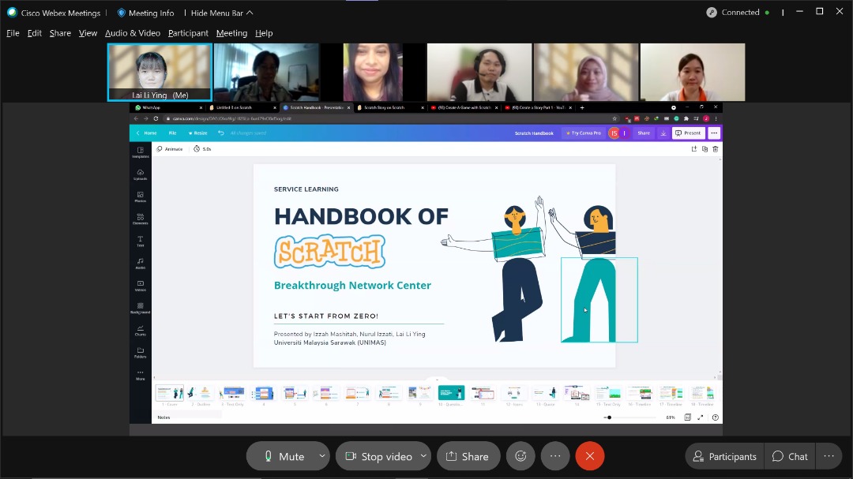Viewport: 853px width, 479px height.
Task: Open the Uploads panel in Canva
Action: (x=141, y=174)
